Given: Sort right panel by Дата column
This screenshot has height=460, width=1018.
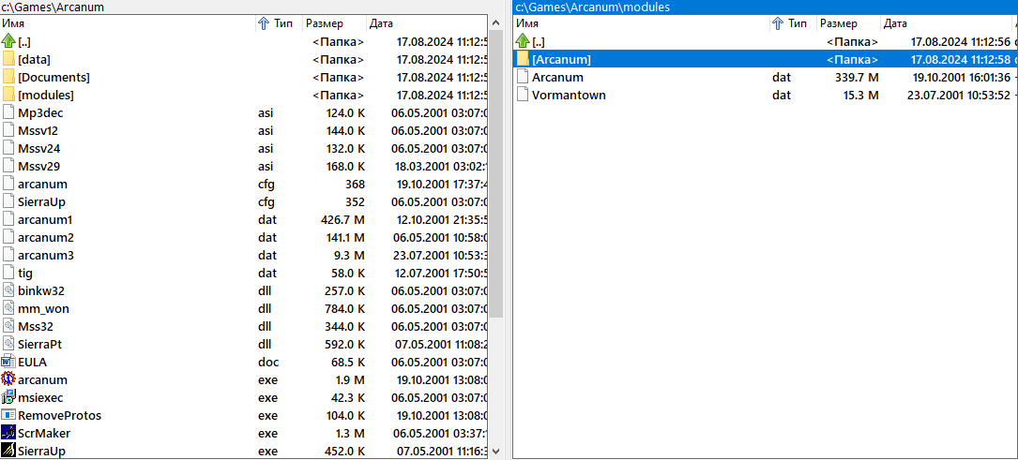Looking at the screenshot, I should (x=938, y=23).
